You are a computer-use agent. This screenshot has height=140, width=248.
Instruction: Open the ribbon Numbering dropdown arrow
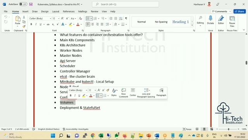coord(99,19)
